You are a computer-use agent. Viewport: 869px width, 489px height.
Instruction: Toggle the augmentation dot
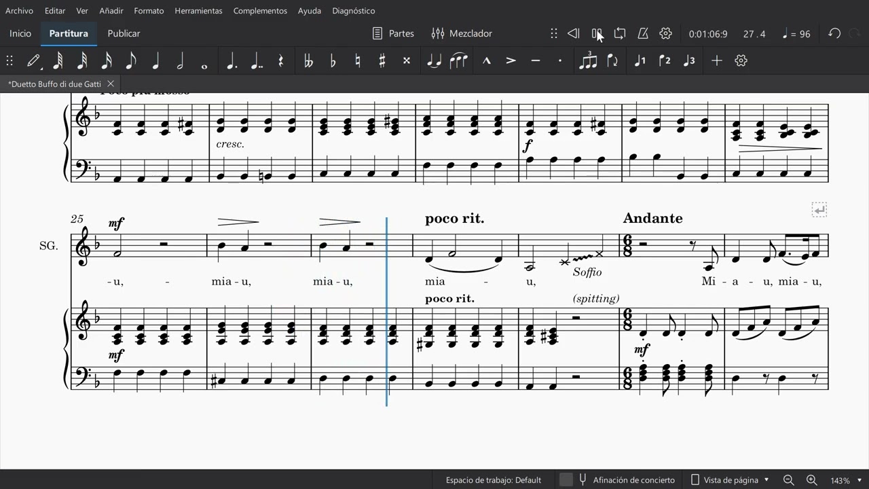coord(232,60)
